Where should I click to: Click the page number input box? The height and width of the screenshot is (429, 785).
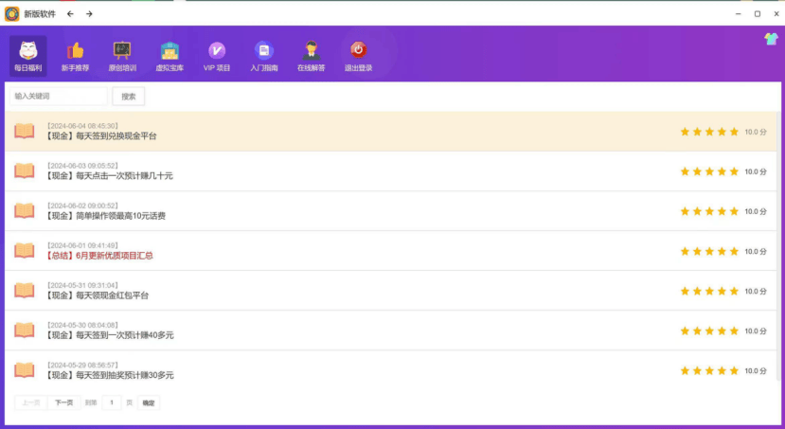click(112, 403)
